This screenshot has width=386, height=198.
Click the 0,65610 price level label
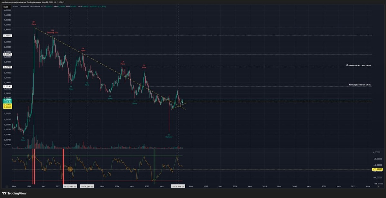(x=7, y=36)
